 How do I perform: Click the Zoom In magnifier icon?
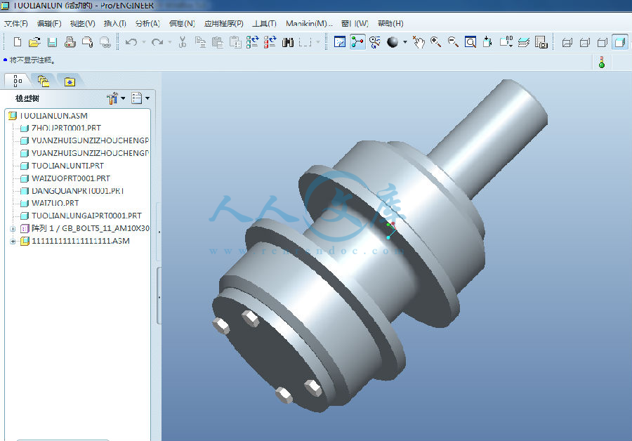435,42
